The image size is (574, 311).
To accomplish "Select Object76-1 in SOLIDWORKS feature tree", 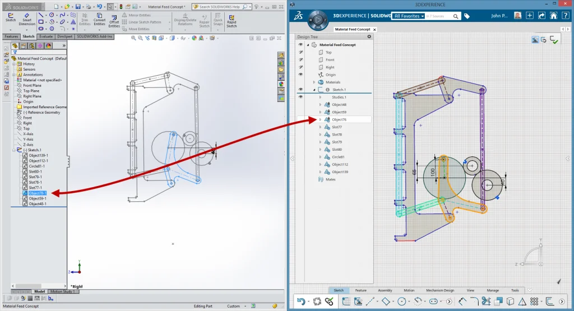I will (x=38, y=193).
